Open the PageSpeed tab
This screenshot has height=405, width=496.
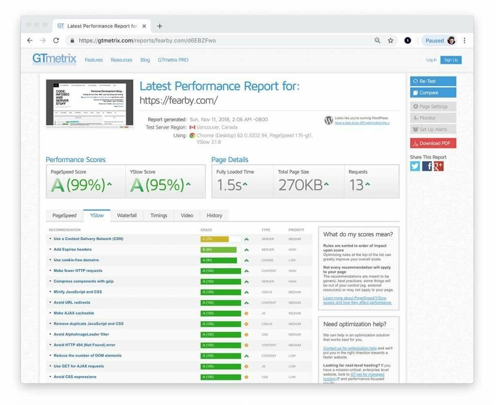coord(64,215)
